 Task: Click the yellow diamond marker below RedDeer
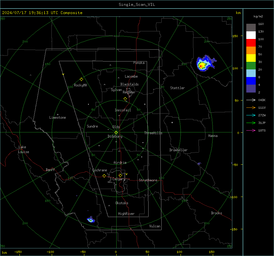pyautogui.click(x=125, y=99)
